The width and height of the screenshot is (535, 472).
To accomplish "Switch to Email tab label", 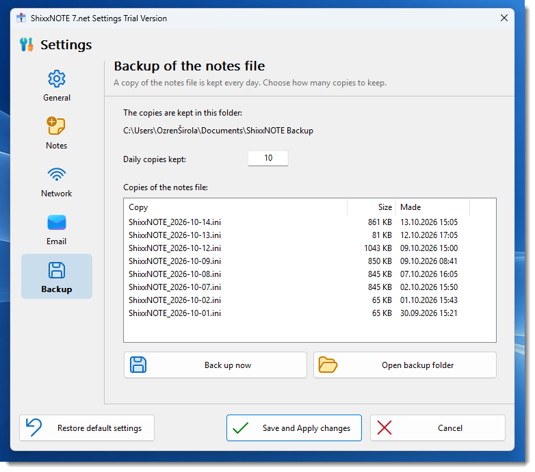I will [x=56, y=241].
